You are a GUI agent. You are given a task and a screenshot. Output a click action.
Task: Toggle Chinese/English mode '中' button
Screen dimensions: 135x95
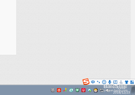pos(93,82)
